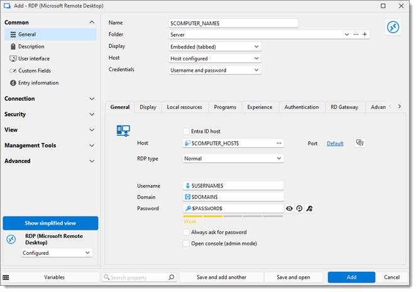This screenshot has height=292, width=416.
Task: Click the Name input field
Action: tap(234, 23)
